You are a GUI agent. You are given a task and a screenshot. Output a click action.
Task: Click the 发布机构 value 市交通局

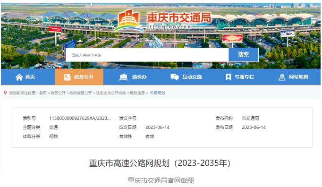[250, 118]
